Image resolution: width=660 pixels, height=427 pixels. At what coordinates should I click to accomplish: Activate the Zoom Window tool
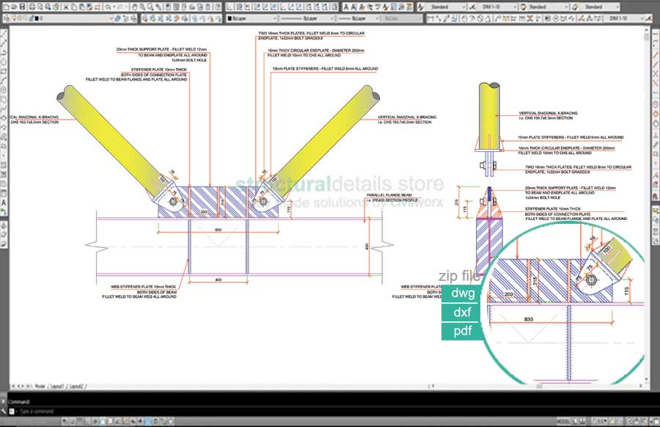[150, 7]
